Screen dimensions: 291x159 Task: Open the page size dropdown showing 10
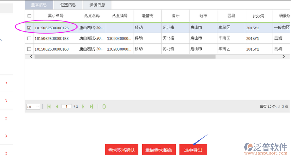[x=33, y=107]
